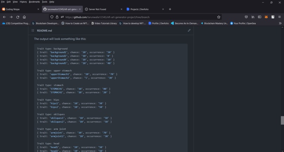Click the 'background5' trait row

(76, 63)
